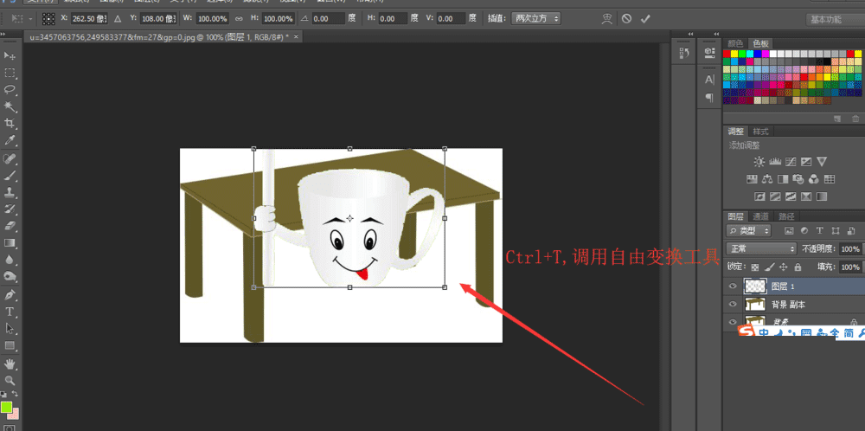Commit the transform with the checkmark
Screen dimensions: 865x431
pos(644,18)
